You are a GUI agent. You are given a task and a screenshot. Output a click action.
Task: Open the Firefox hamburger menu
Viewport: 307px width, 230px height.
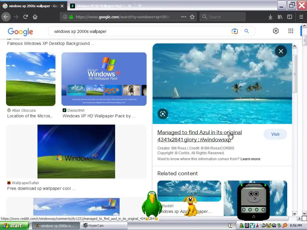[301, 17]
